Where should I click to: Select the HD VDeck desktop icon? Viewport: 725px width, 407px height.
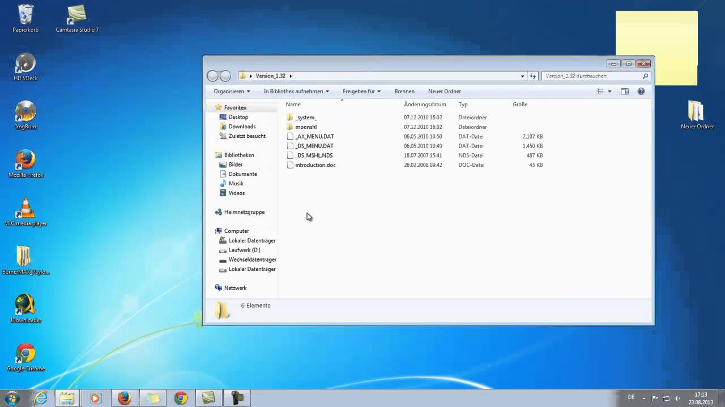coord(25,67)
